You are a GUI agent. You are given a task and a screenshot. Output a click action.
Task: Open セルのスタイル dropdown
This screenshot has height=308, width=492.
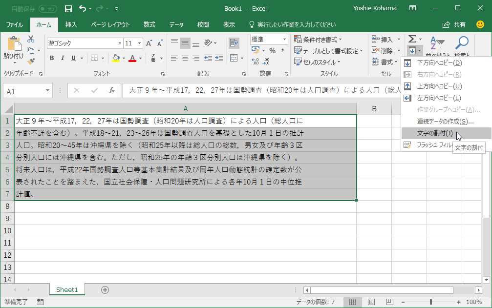click(x=317, y=62)
